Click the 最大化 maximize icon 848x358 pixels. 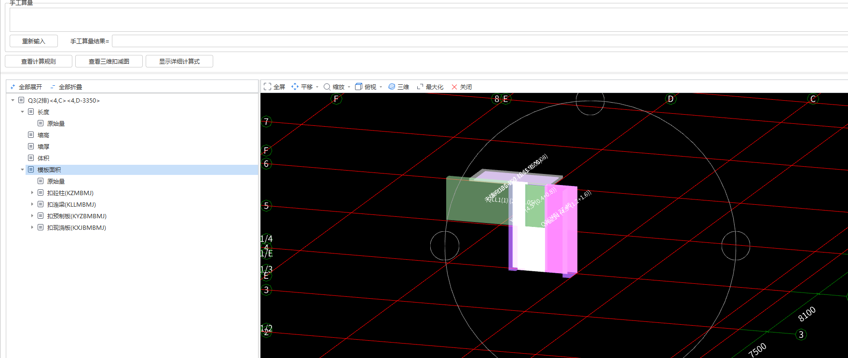click(x=420, y=87)
